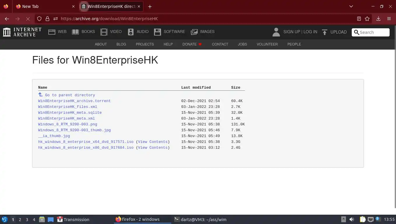Open the taskbar start menu icon

point(5,219)
